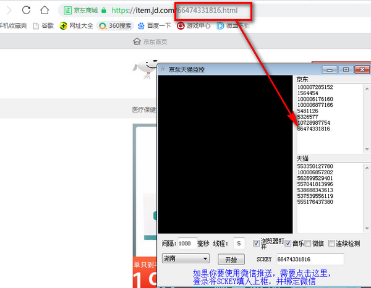Open the 谷歌 bookmark

point(43,26)
